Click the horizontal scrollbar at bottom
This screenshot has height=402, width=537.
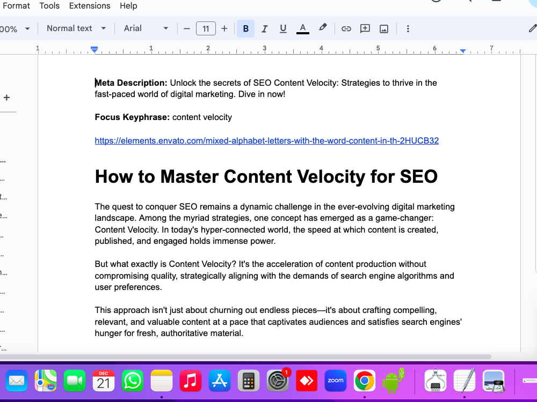point(245,356)
